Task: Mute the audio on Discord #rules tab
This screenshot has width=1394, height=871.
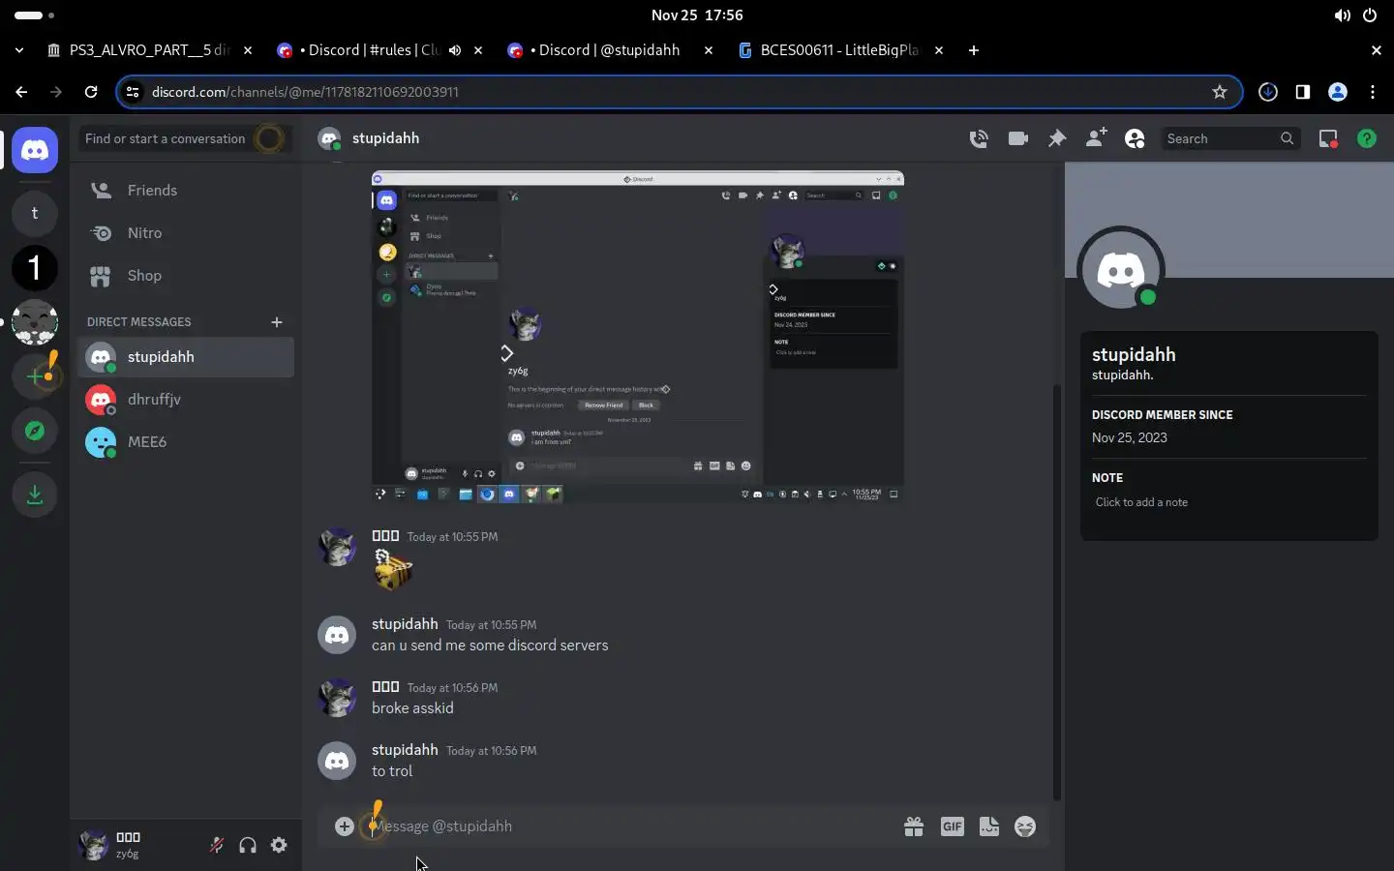Action: [455, 50]
